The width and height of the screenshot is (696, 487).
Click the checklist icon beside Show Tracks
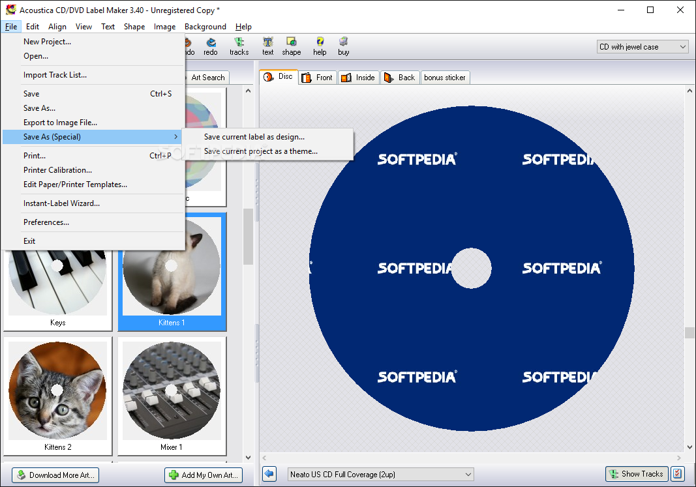pyautogui.click(x=677, y=474)
